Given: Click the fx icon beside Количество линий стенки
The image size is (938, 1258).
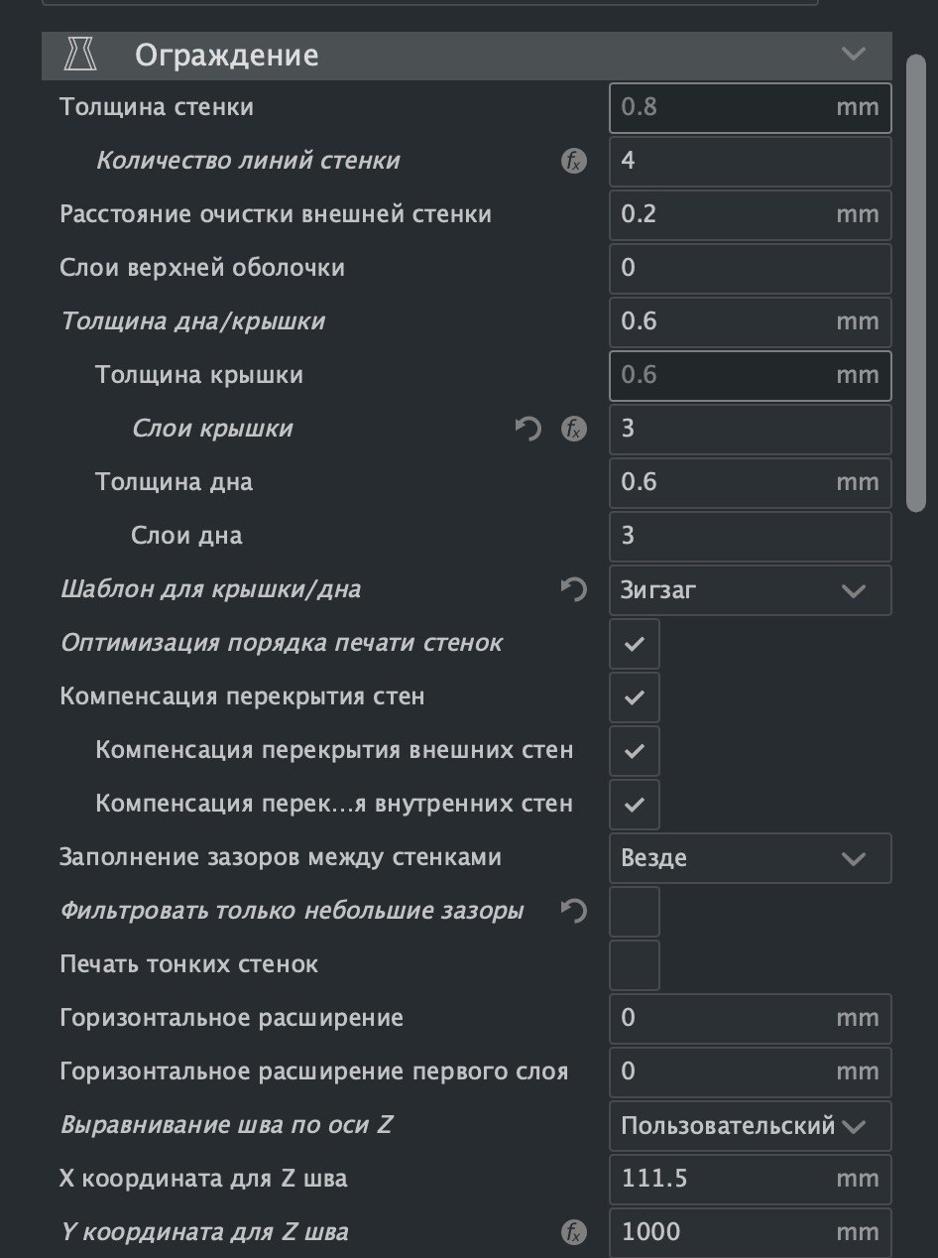Looking at the screenshot, I should (x=573, y=161).
